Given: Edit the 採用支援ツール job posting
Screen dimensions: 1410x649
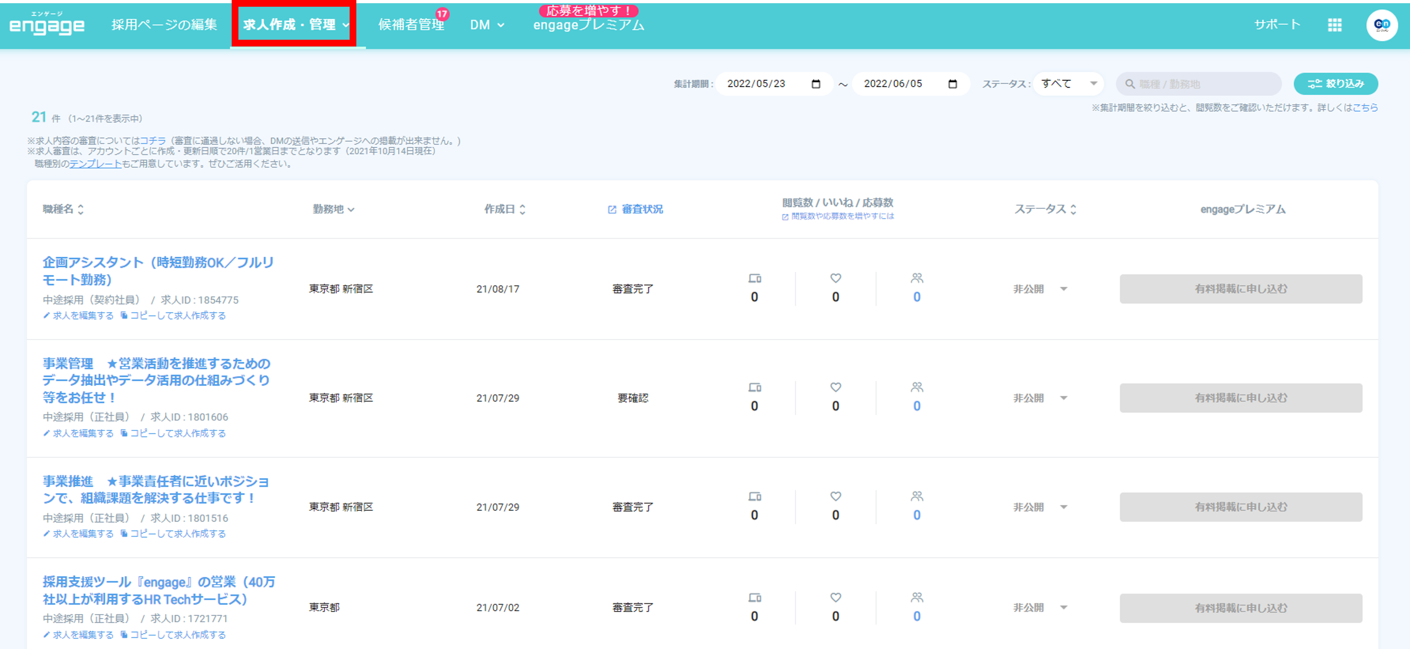Looking at the screenshot, I should (x=78, y=635).
